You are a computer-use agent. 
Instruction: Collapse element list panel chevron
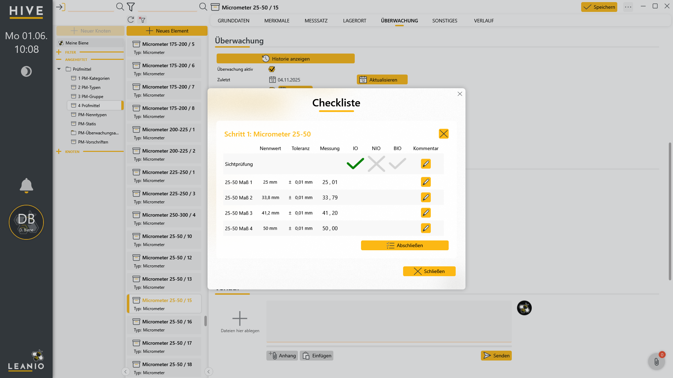click(209, 372)
